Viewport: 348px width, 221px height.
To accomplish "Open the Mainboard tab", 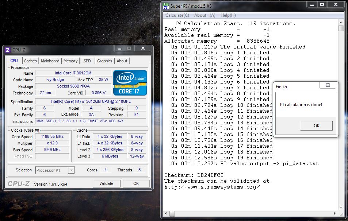I will [x=50, y=61].
